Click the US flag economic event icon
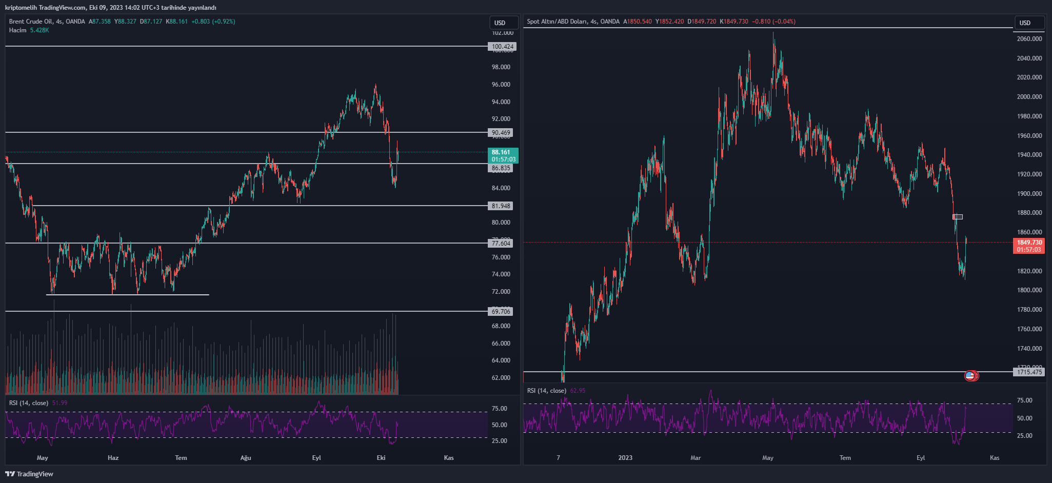The width and height of the screenshot is (1052, 483). (969, 376)
